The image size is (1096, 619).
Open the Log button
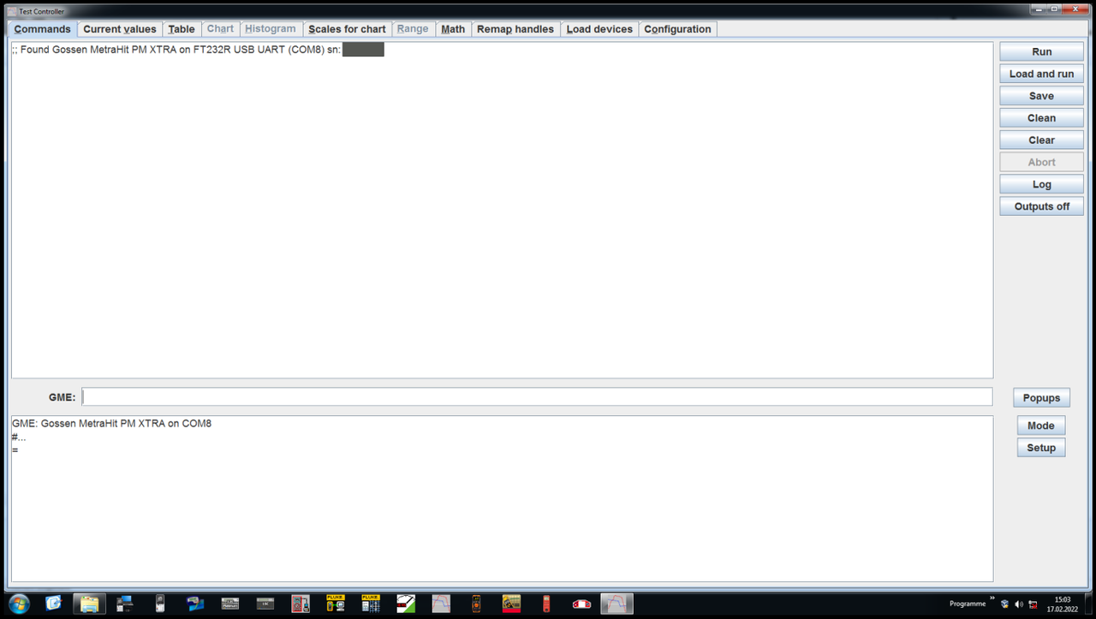point(1041,184)
